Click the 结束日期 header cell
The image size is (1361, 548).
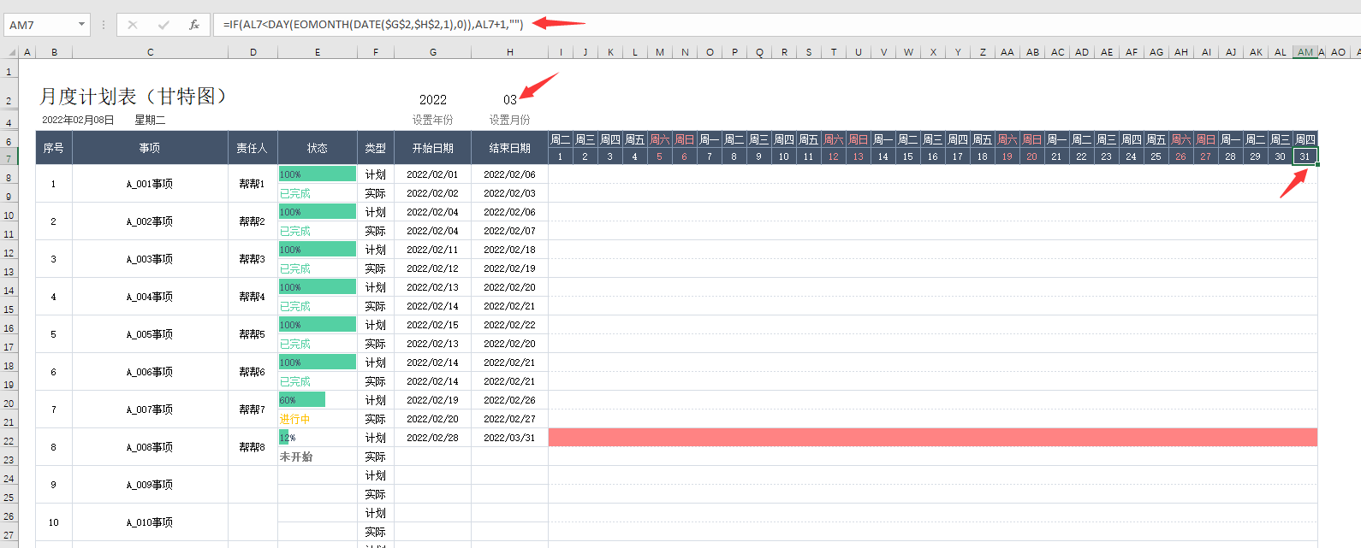pyautogui.click(x=510, y=148)
